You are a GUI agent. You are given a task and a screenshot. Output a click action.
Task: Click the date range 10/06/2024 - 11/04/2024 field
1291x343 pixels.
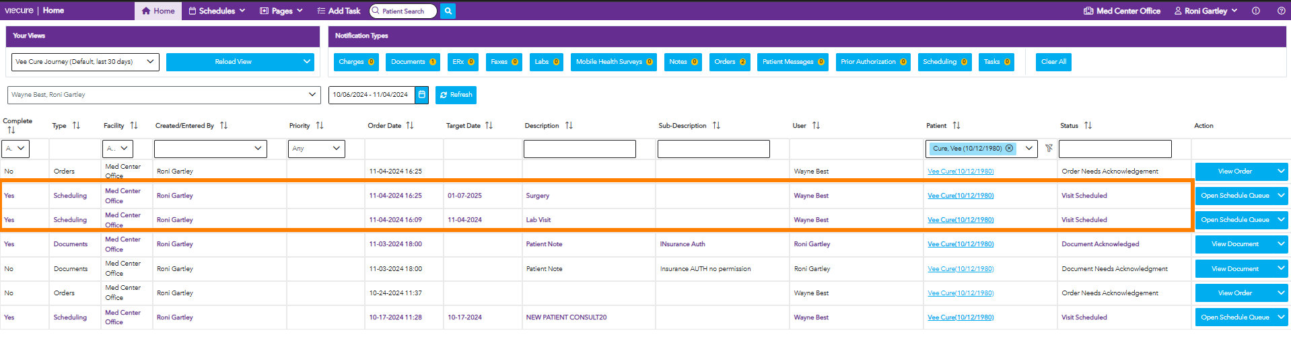coord(372,95)
